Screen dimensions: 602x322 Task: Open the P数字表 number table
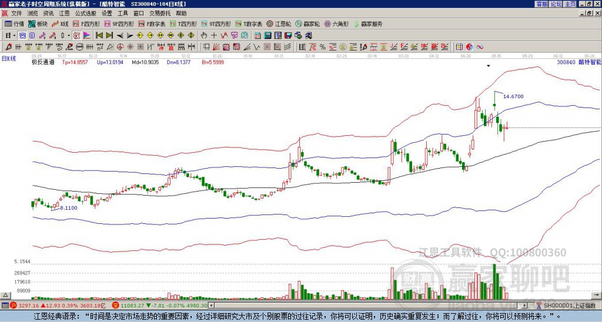(x=152, y=24)
